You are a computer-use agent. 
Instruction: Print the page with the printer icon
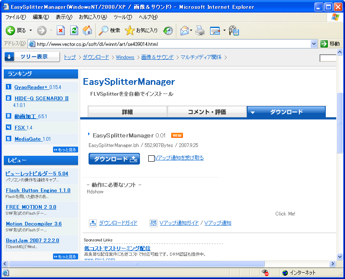200,30
